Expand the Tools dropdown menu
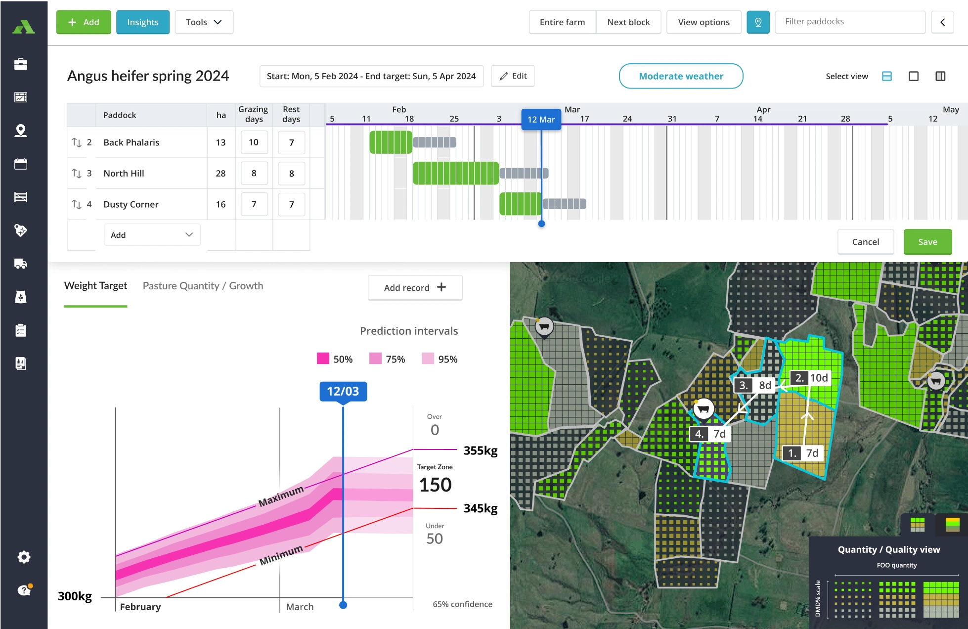The image size is (968, 629). (x=204, y=22)
